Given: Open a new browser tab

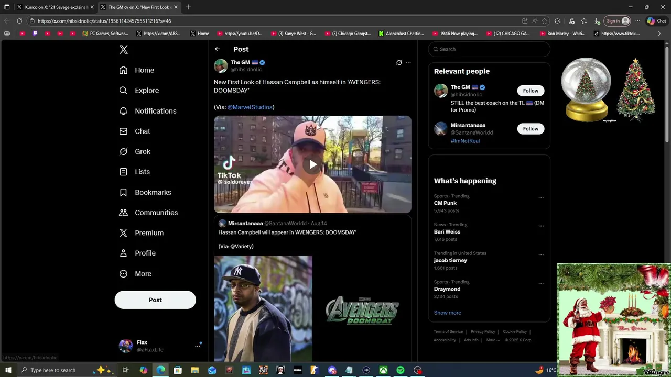Looking at the screenshot, I should [x=188, y=7].
